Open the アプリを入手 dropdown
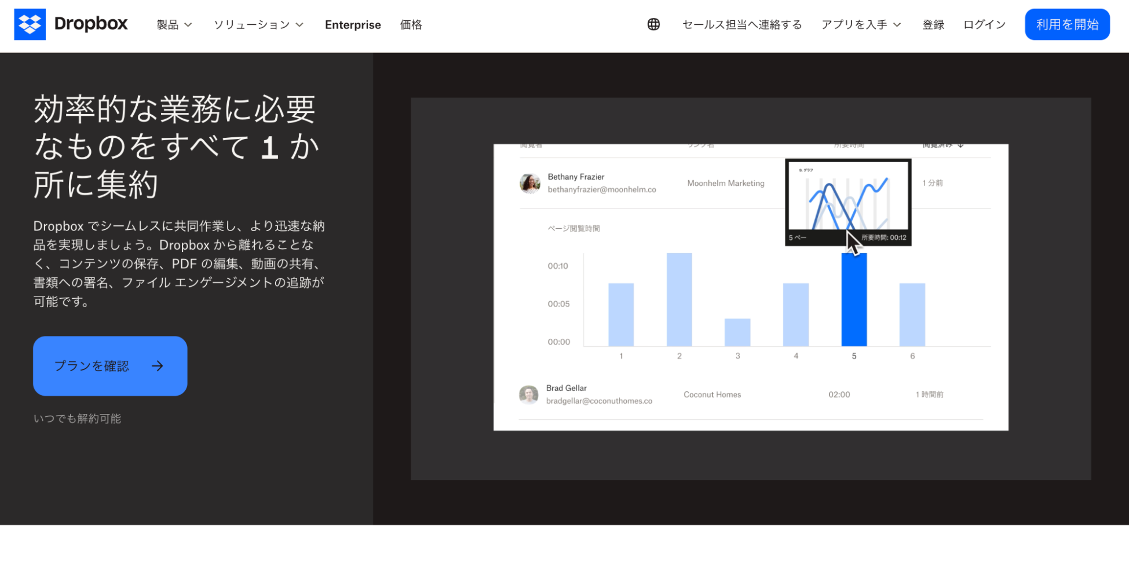This screenshot has height=576, width=1129. (860, 25)
